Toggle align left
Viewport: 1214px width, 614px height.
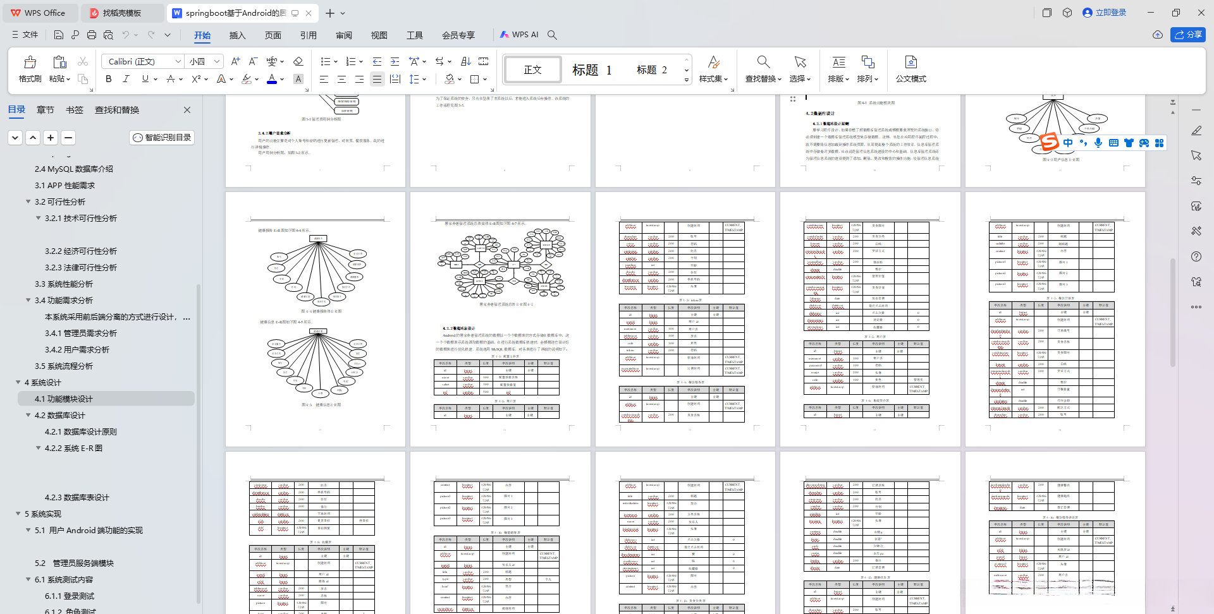324,79
